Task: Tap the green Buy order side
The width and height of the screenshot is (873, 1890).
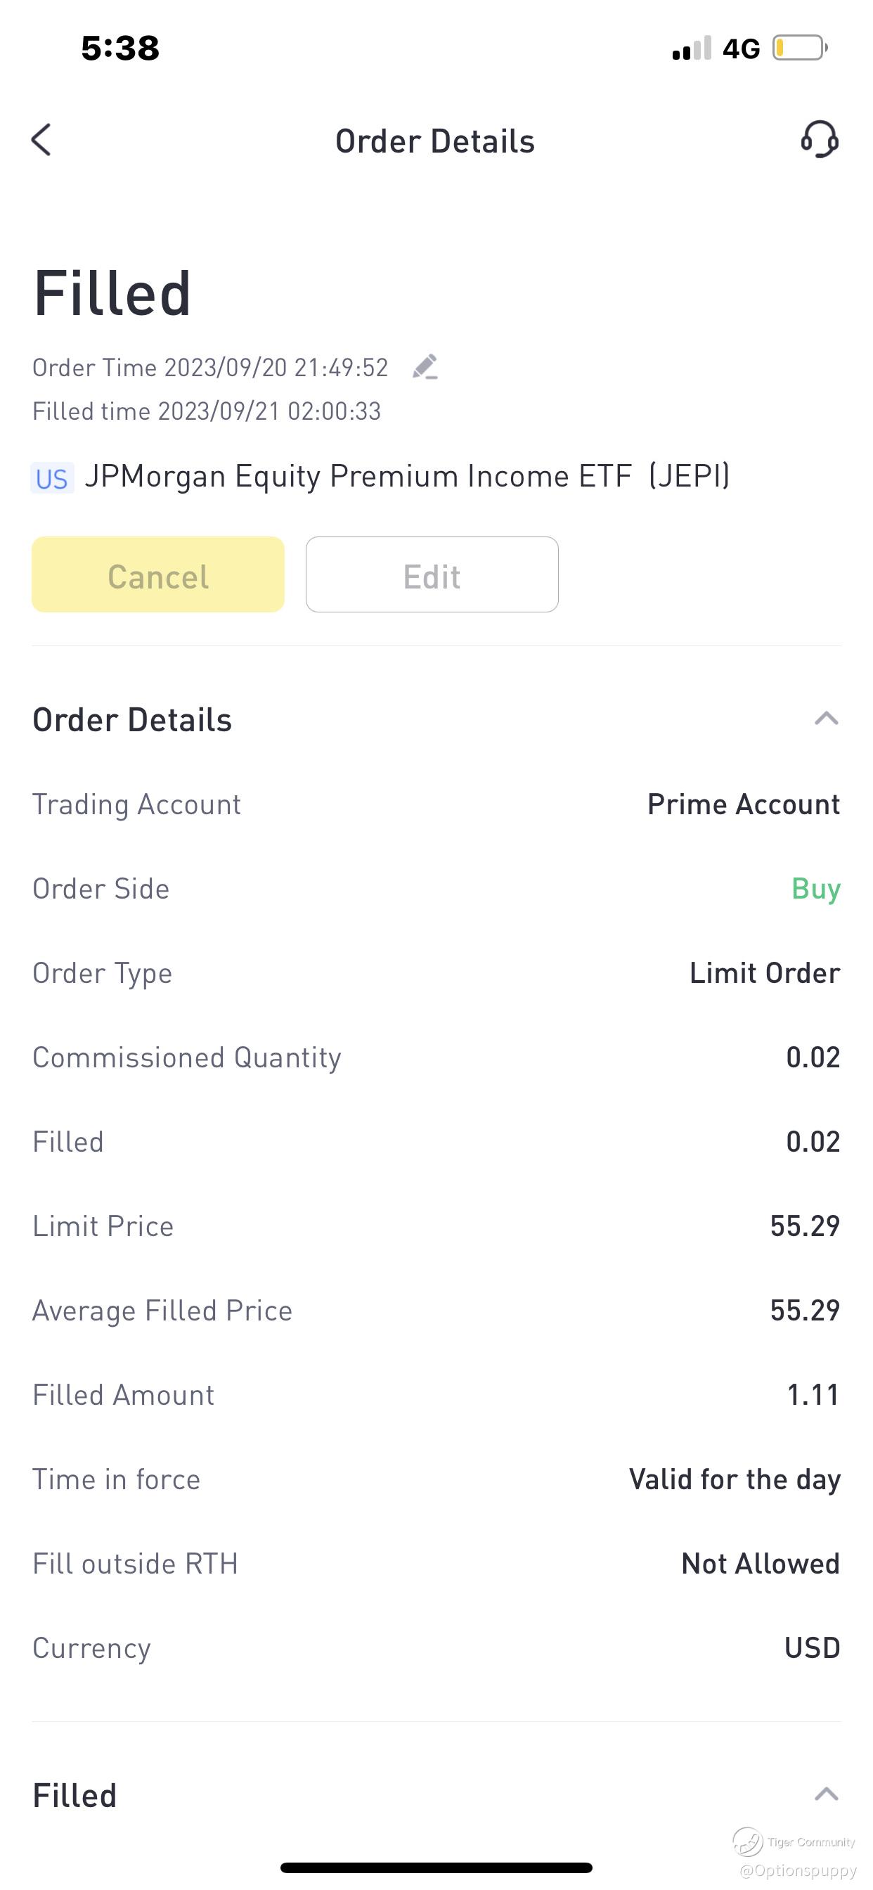Action: click(x=816, y=889)
